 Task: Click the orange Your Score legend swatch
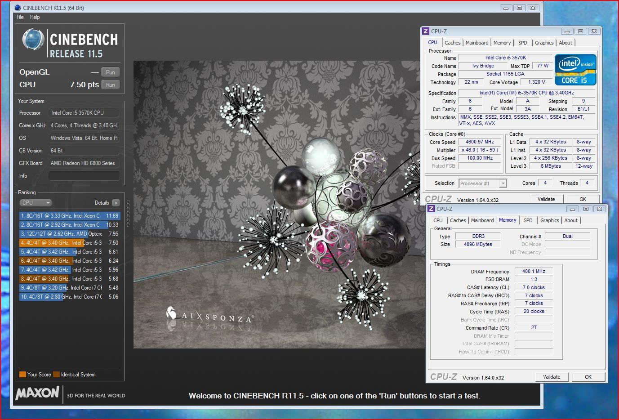click(22, 375)
